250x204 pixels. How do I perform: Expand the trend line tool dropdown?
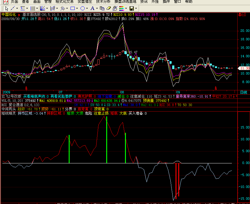coord(17,8)
